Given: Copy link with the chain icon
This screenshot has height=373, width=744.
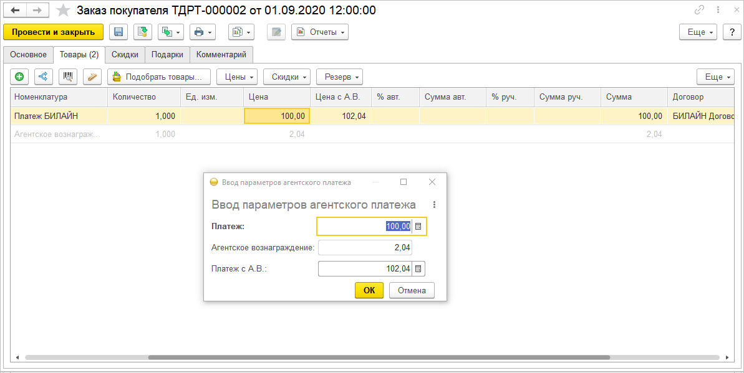Looking at the screenshot, I should pos(699,10).
